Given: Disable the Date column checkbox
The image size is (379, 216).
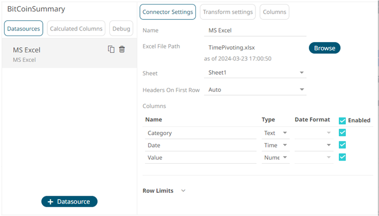Looking at the screenshot, I should coord(342,145).
